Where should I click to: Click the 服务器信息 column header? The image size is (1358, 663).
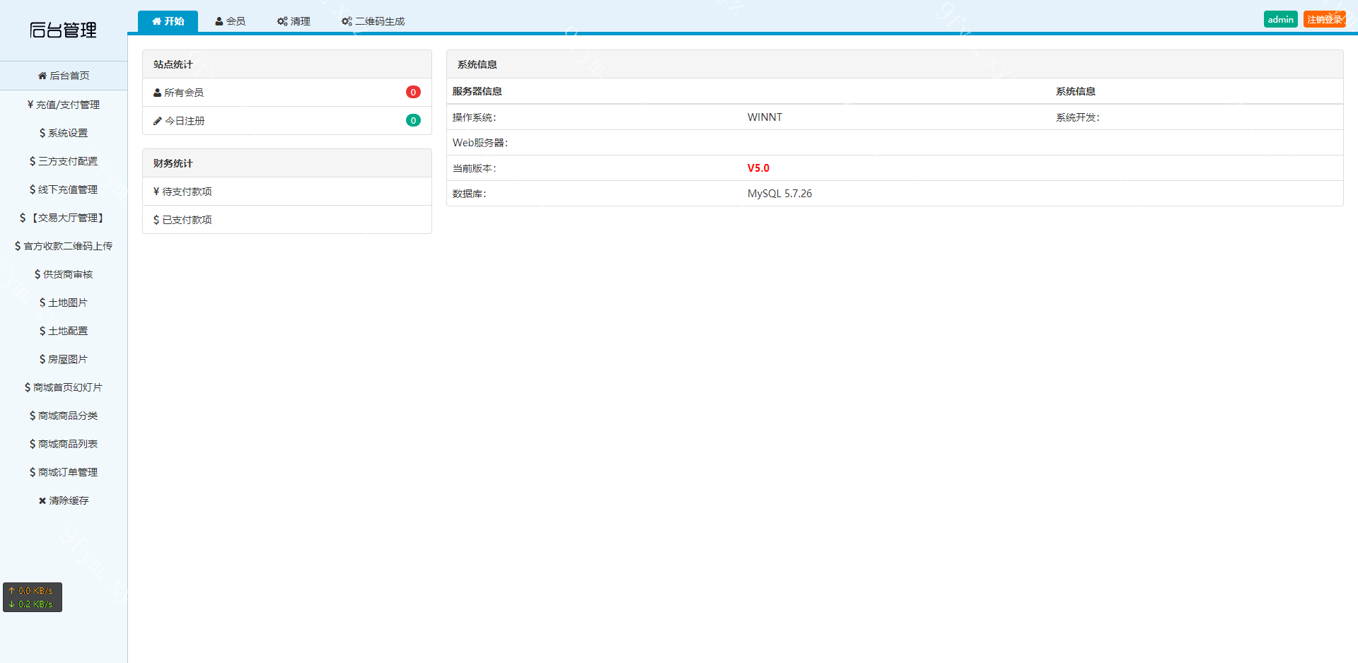coord(477,91)
